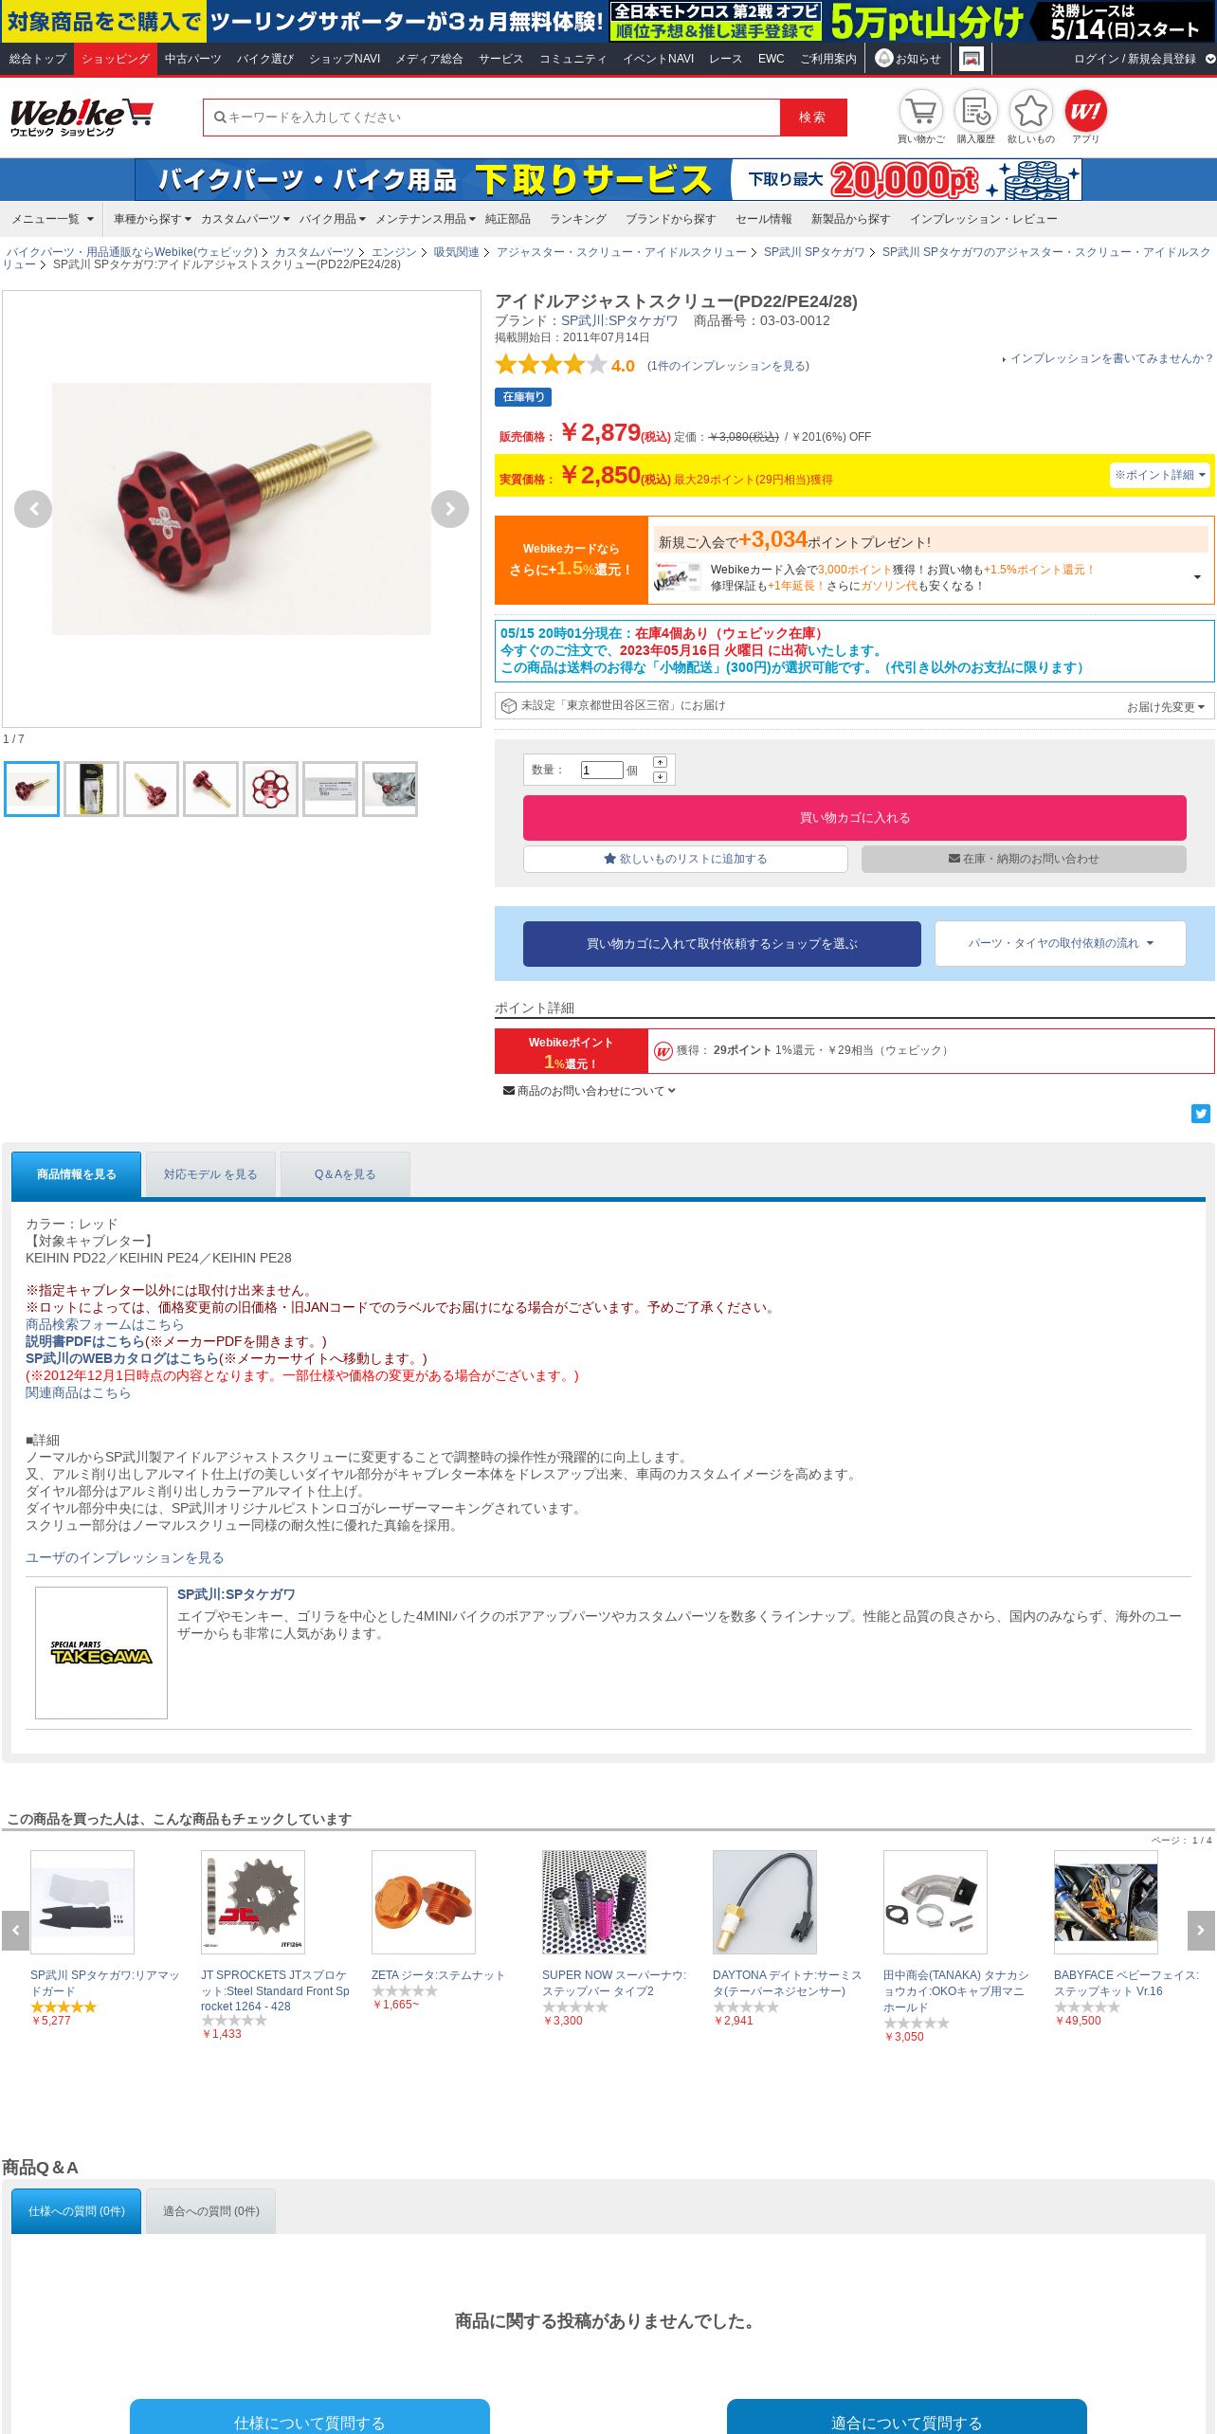1217x2434 pixels.
Task: Open purchase history icon
Action: click(975, 111)
